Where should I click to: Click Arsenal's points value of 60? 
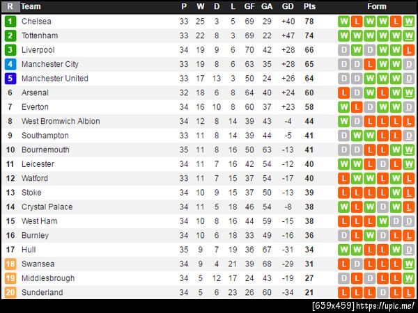[309, 93]
